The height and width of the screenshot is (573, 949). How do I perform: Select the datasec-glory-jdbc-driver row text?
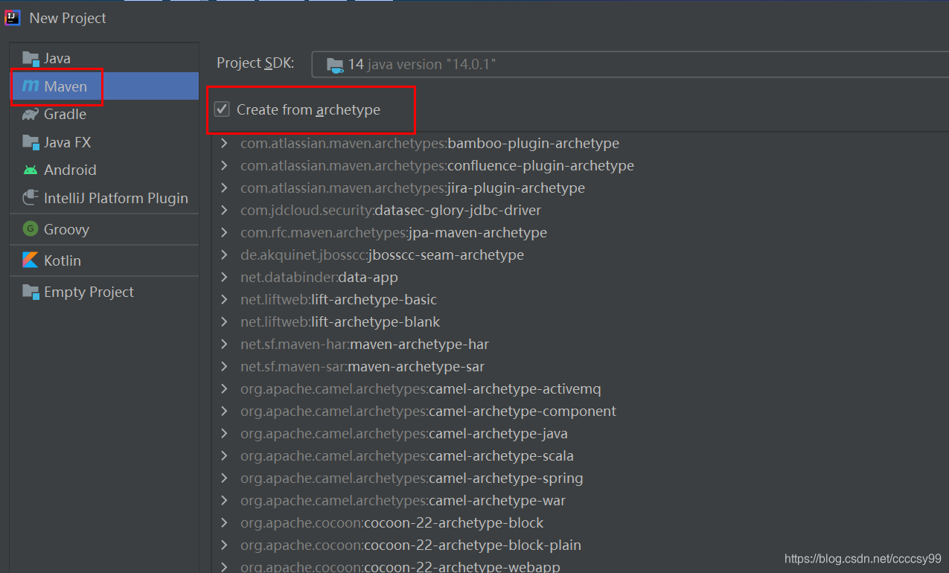(x=391, y=211)
